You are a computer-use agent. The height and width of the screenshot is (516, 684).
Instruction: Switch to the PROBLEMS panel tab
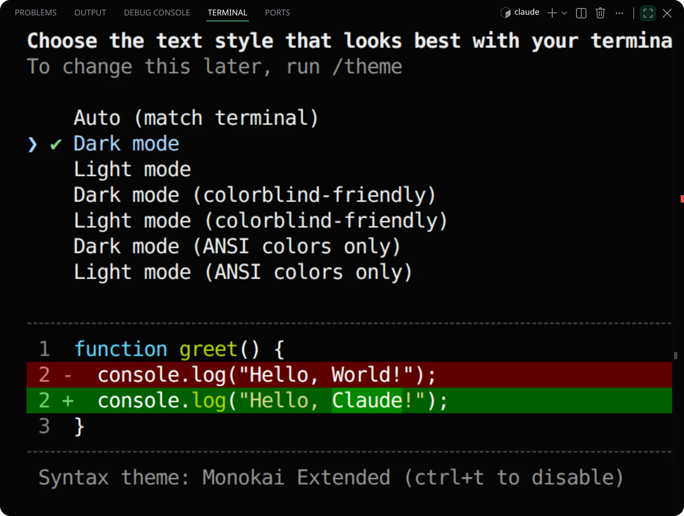coord(36,12)
